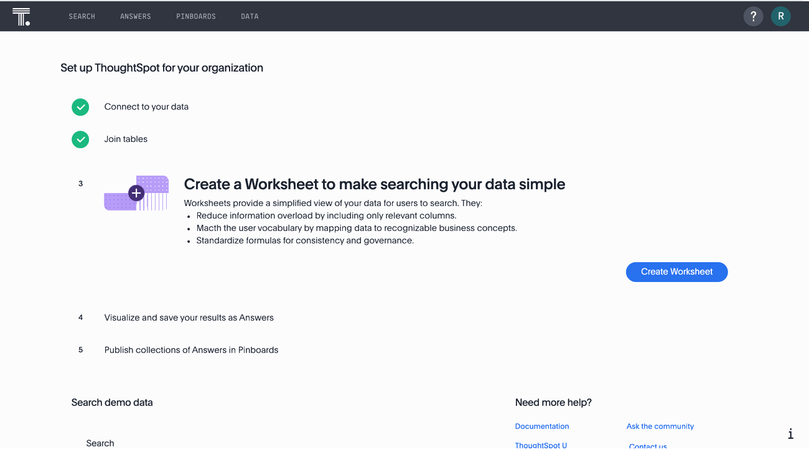This screenshot has height=462, width=809.
Task: Expand the Join tables step
Action: point(126,139)
